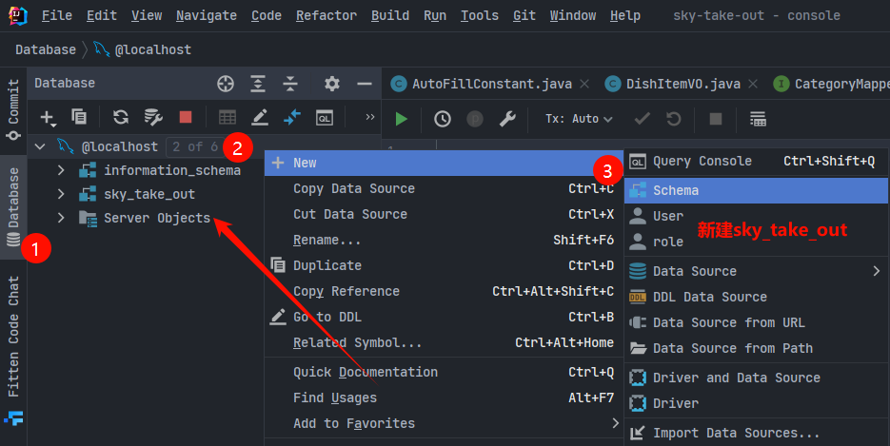This screenshot has height=446, width=890.
Task: Select User in the New submenu
Action: (756, 216)
